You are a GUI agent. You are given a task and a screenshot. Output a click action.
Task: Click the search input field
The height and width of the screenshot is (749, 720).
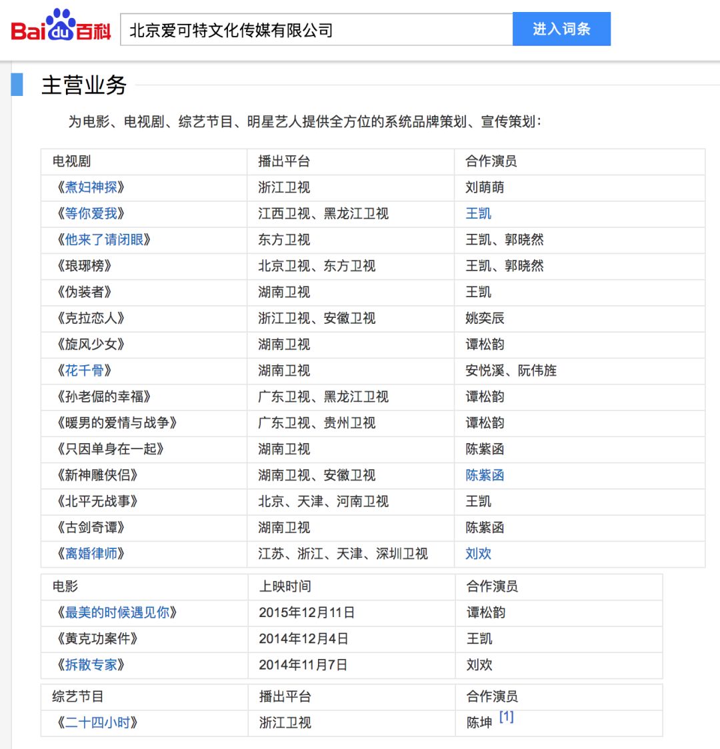(x=316, y=30)
